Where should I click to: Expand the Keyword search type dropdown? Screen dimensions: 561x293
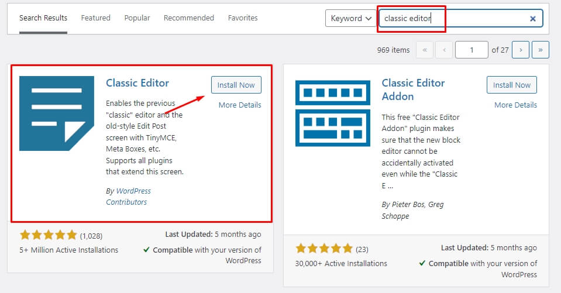click(350, 18)
